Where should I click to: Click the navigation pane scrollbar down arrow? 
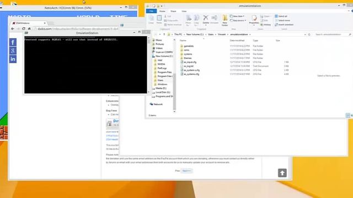pyautogui.click(x=174, y=112)
